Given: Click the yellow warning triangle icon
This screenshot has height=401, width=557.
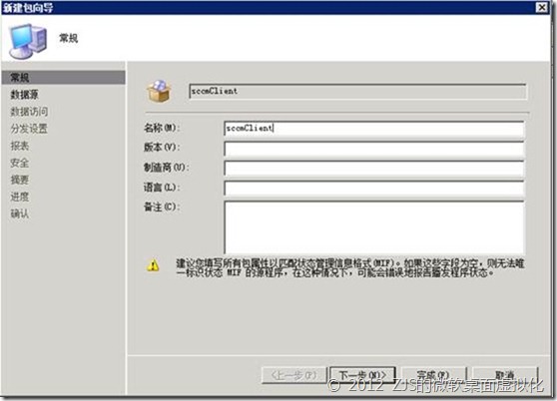Looking at the screenshot, I should (153, 265).
